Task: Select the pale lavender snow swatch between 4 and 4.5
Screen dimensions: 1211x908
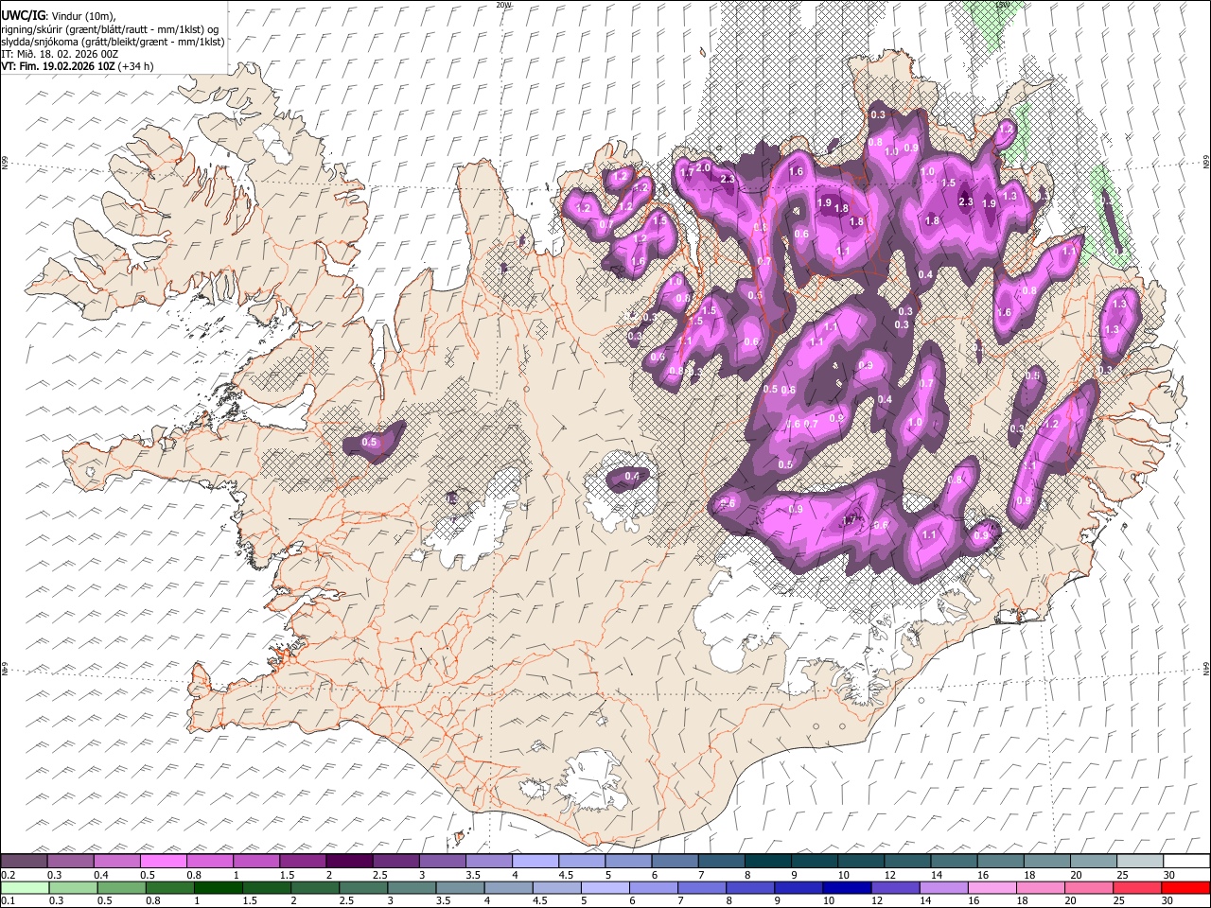Action: (x=535, y=861)
